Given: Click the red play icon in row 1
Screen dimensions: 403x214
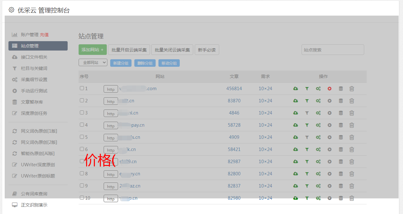Looking at the screenshot, I should point(329,89).
